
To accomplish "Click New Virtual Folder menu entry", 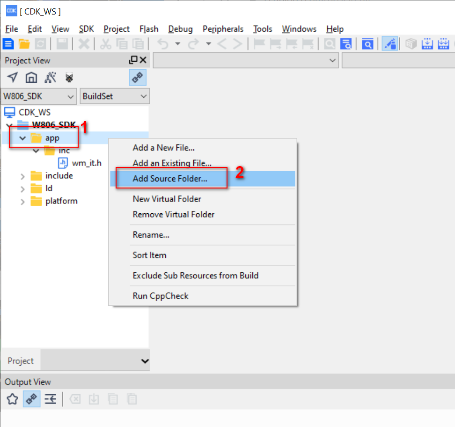I will [167, 199].
